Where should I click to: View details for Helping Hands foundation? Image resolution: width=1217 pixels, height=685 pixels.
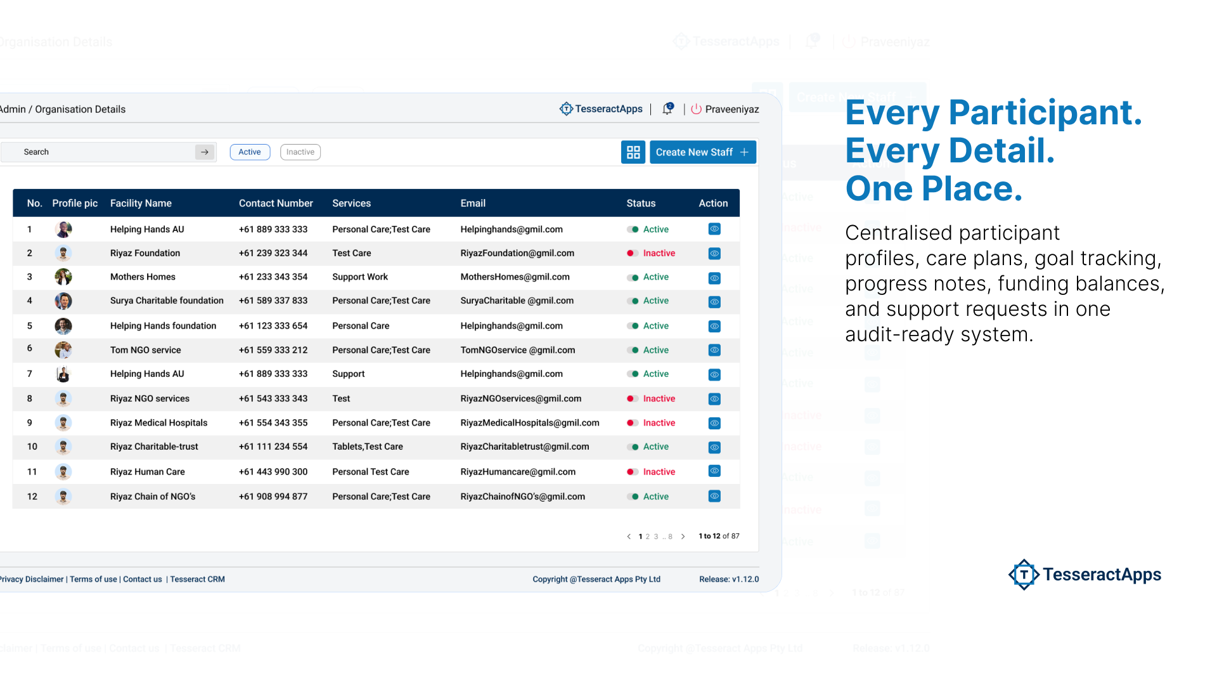(714, 326)
